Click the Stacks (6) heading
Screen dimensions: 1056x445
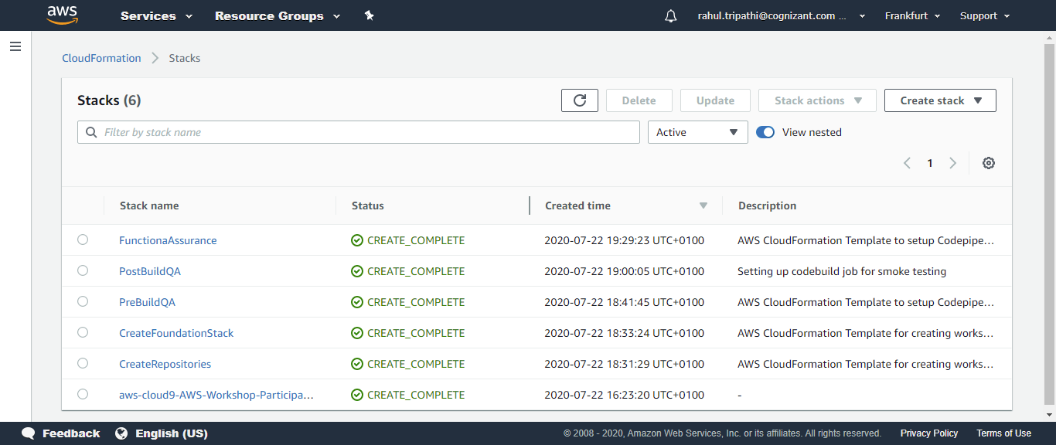[109, 100]
